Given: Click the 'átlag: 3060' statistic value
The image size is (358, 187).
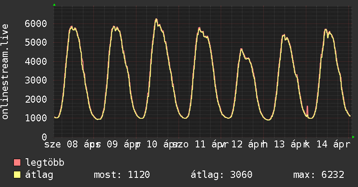Looking at the screenshot, I should (222, 175).
